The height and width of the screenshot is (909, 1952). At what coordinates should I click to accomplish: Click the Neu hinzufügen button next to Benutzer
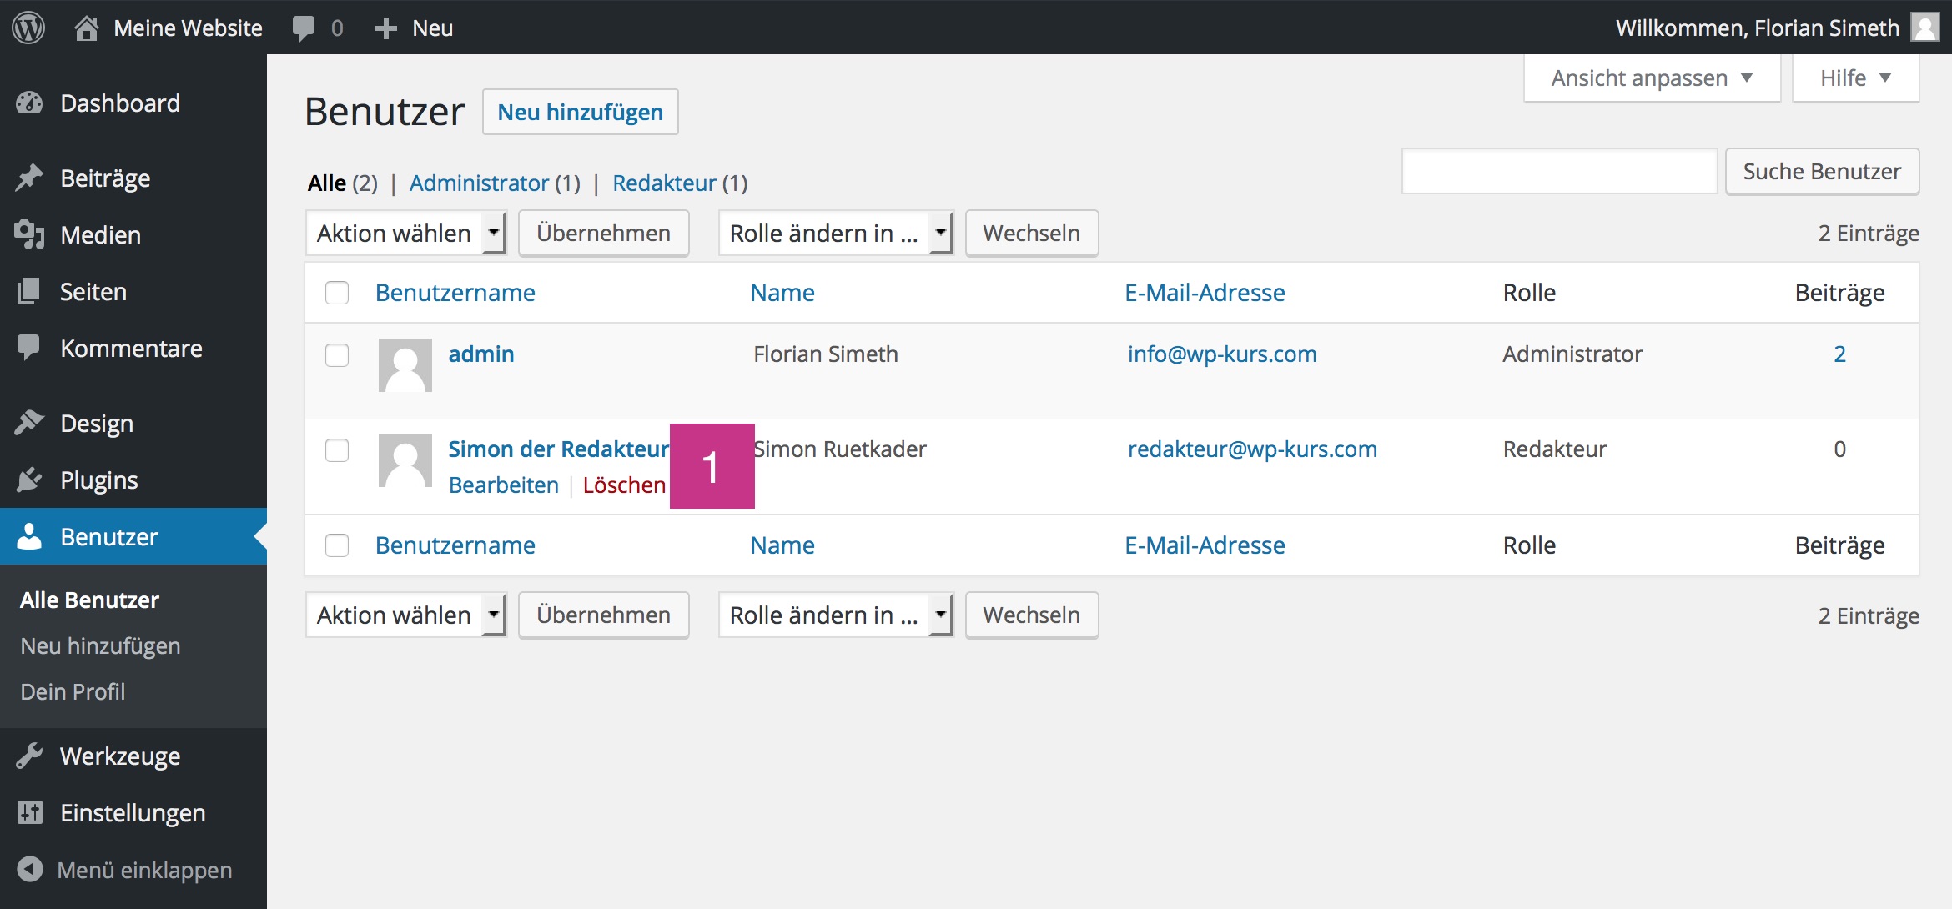tap(580, 112)
